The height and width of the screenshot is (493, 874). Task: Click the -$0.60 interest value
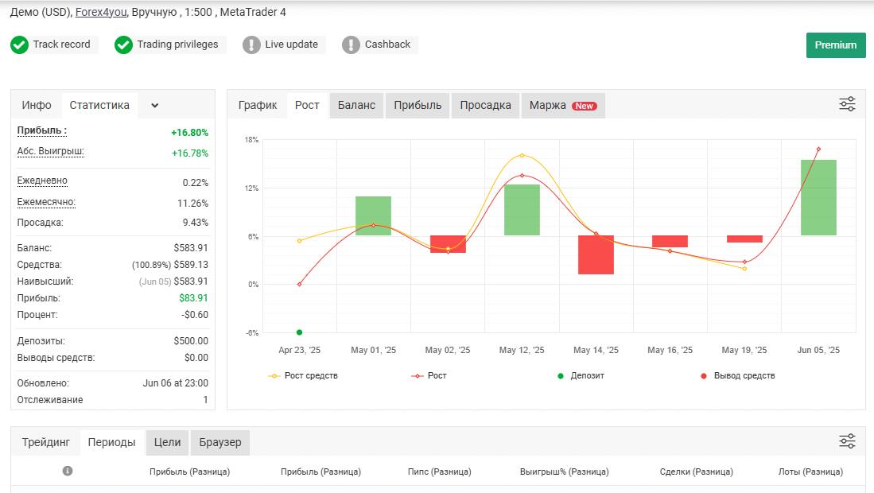point(195,315)
